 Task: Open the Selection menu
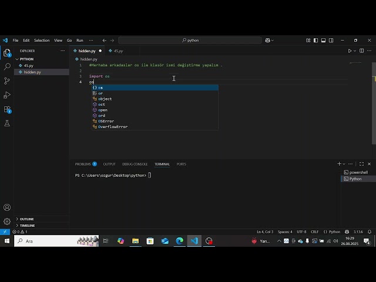coord(42,41)
